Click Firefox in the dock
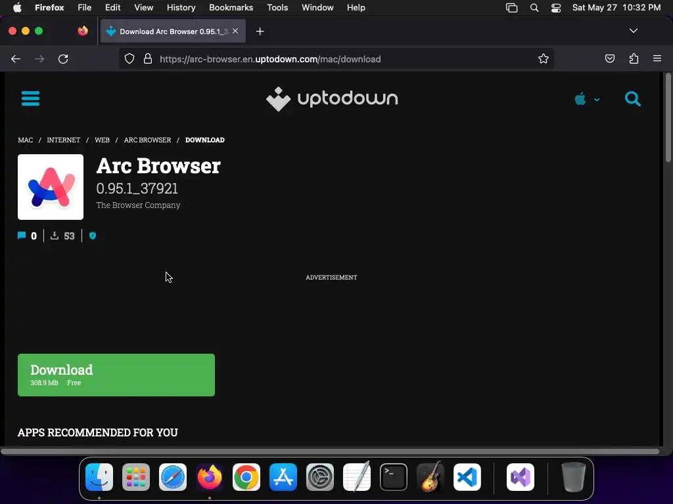The image size is (673, 504). [210, 477]
